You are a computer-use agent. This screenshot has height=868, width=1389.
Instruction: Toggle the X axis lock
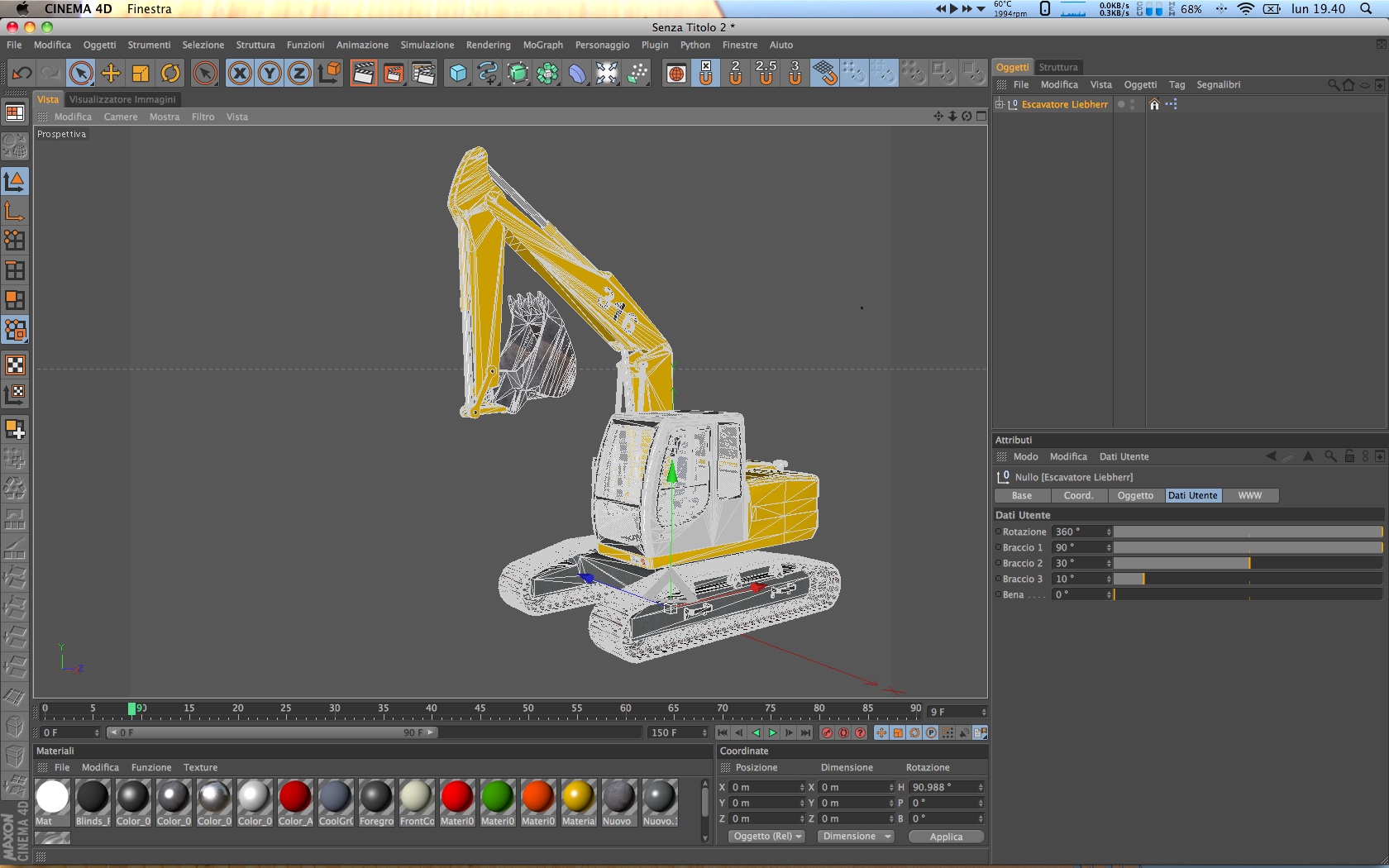(240, 74)
